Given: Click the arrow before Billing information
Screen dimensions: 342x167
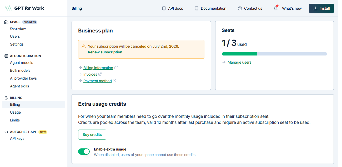Looking at the screenshot, I should tap(80, 68).
